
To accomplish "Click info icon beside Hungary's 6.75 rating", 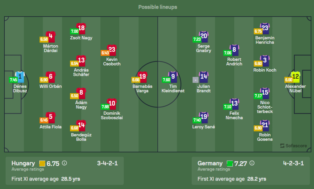I will [64, 163].
